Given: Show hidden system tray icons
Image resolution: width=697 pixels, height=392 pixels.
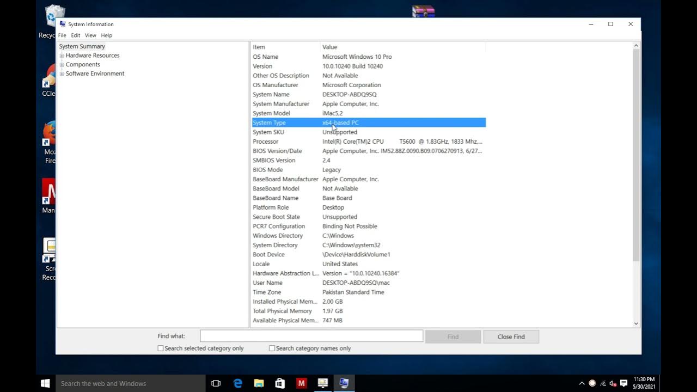Looking at the screenshot, I should click(582, 383).
